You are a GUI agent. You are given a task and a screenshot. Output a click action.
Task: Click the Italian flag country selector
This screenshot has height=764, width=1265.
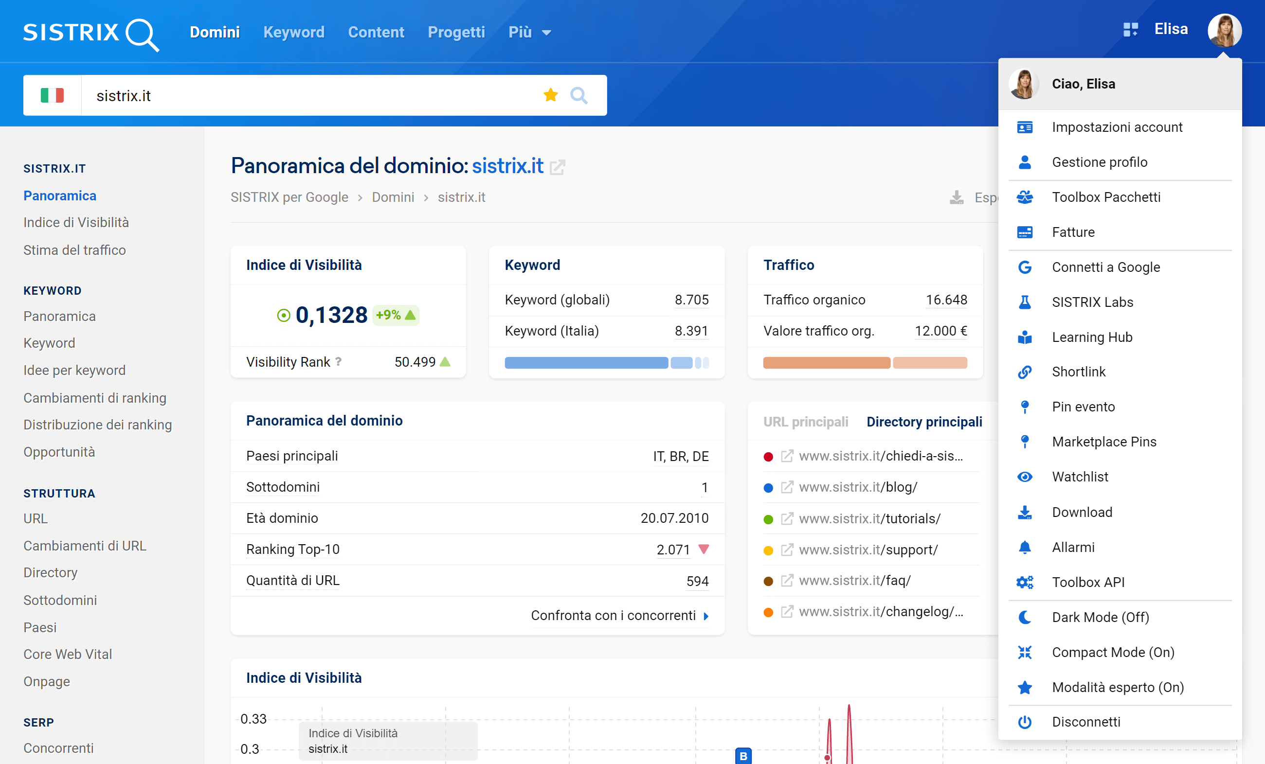point(53,95)
